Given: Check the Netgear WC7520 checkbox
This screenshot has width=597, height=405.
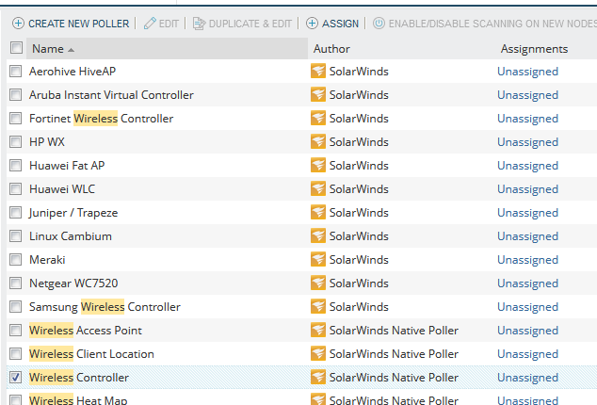Looking at the screenshot, I should (16, 283).
